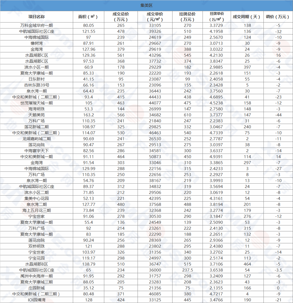Click transaction cycle value 397
This screenshot has height=303, width=293.
point(247,67)
